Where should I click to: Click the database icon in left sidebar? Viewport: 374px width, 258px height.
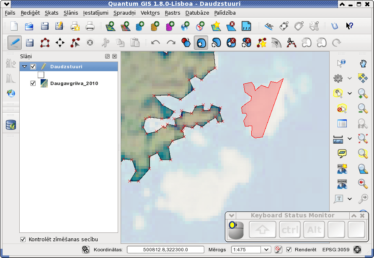[x=11, y=125]
